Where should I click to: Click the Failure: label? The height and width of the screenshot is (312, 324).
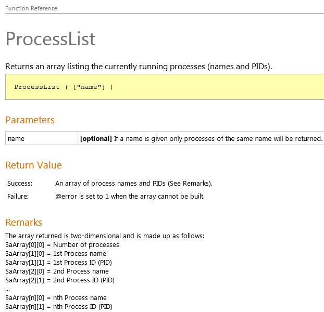pos(18,197)
